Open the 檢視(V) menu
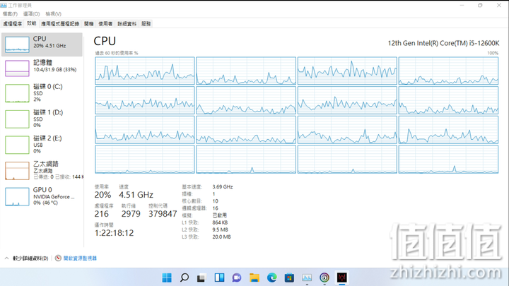509x286 pixels. (x=53, y=14)
